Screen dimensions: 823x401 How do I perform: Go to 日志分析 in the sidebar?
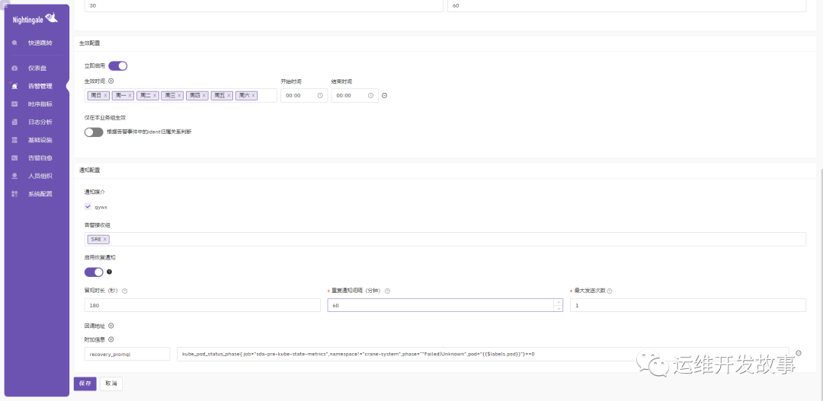40,123
